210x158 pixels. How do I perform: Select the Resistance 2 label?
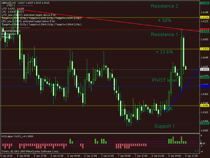(x=164, y=6)
